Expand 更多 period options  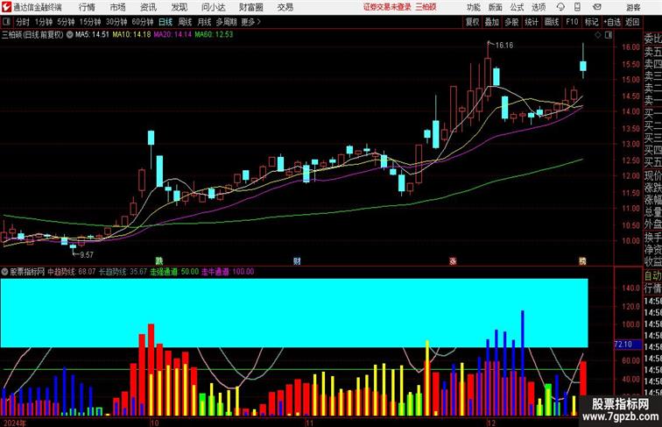tap(250, 22)
